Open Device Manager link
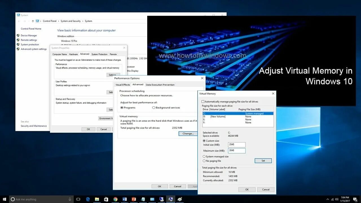This screenshot has height=203, width=361. 29,36
